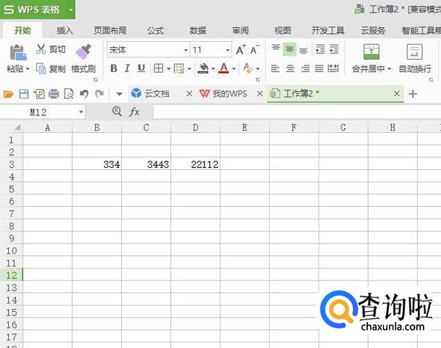Apply red font color A icon
This screenshot has width=441, height=348.
[223, 68]
